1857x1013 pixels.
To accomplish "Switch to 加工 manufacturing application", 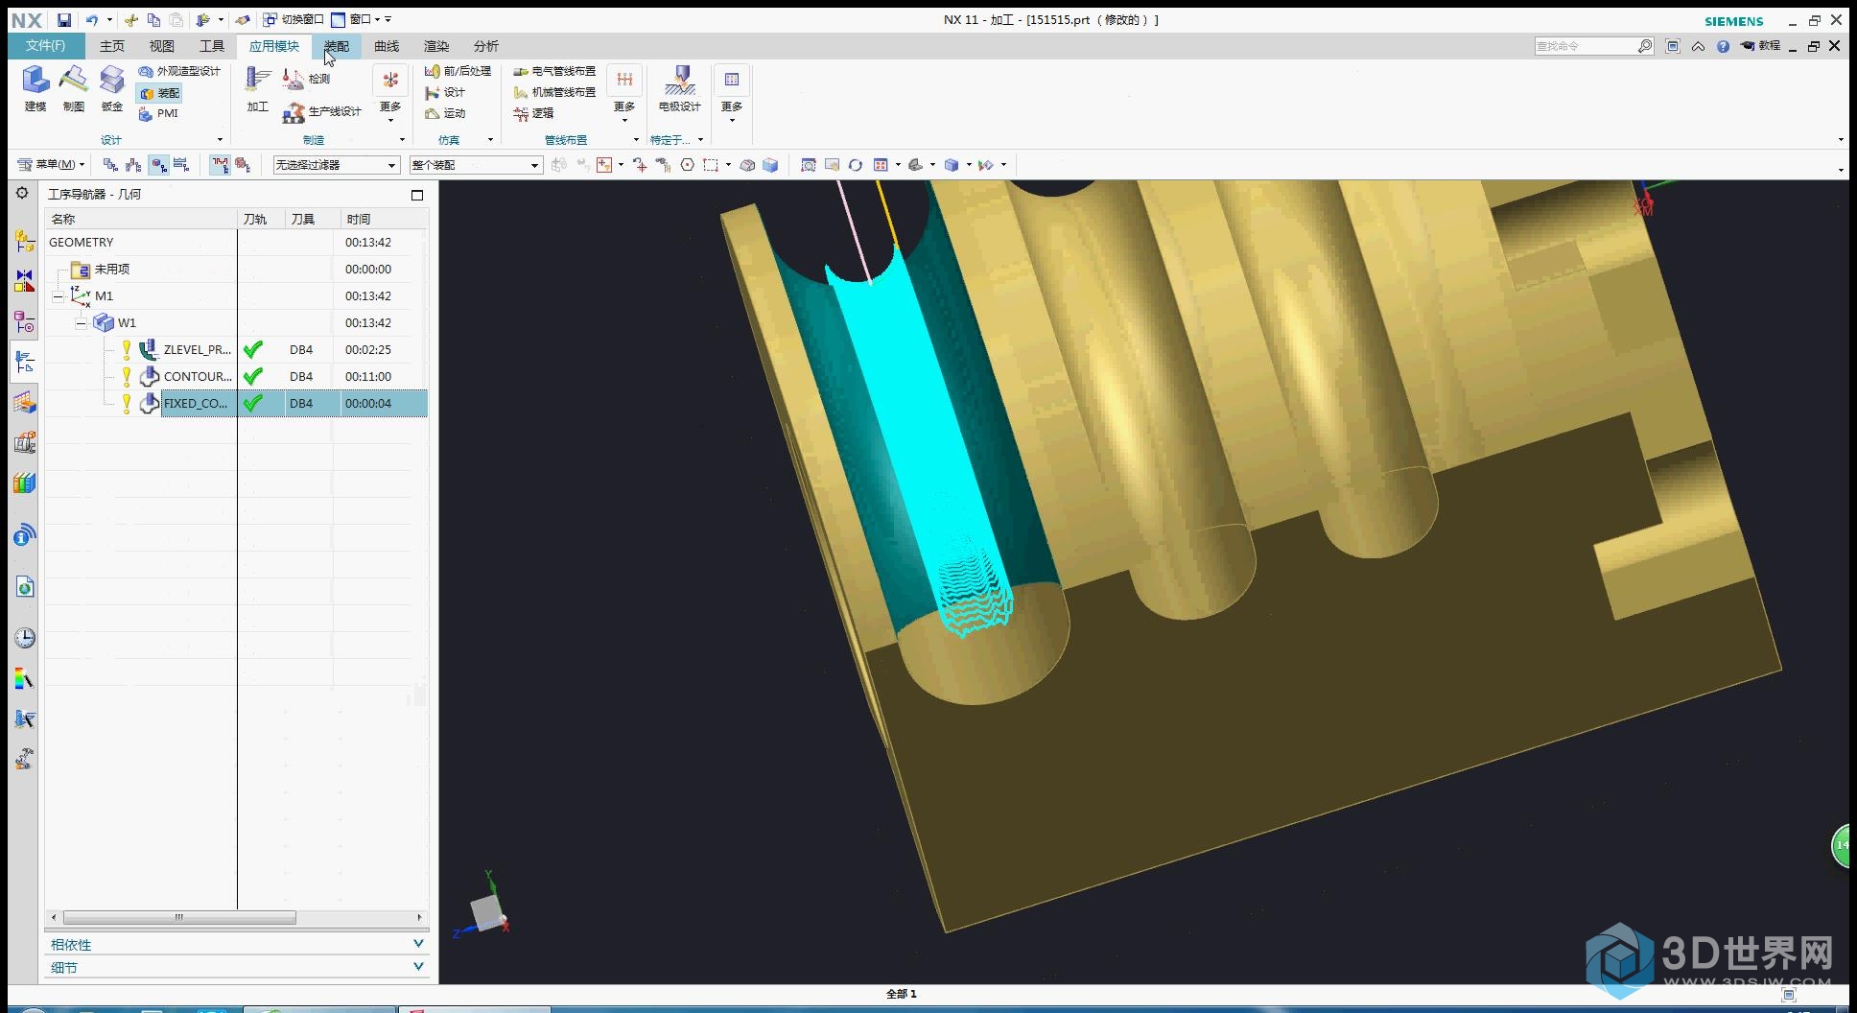I will 257,89.
